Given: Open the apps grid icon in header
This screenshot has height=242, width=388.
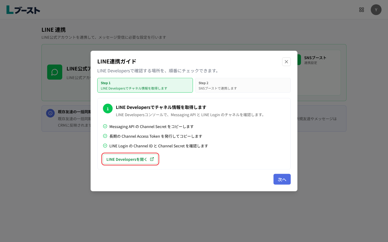Looking at the screenshot, I should click(x=362, y=10).
